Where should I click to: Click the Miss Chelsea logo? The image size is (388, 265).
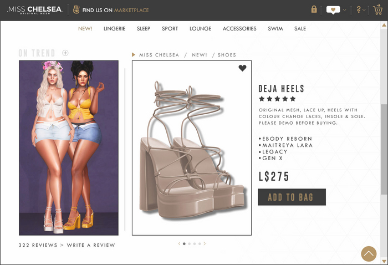pyautogui.click(x=34, y=10)
